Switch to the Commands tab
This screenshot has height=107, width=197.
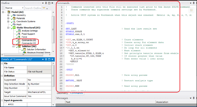coord(77,93)
